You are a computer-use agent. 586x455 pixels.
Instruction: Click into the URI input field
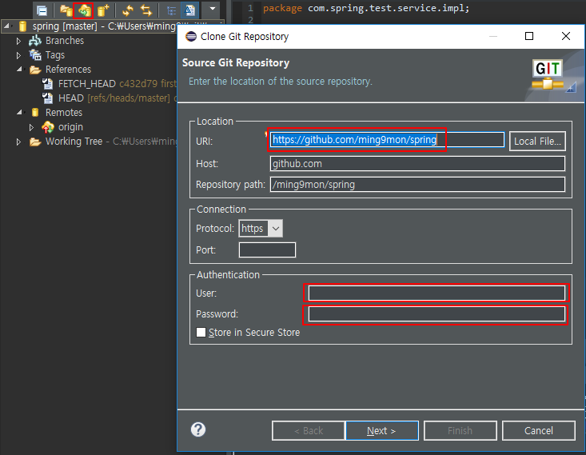(x=387, y=140)
